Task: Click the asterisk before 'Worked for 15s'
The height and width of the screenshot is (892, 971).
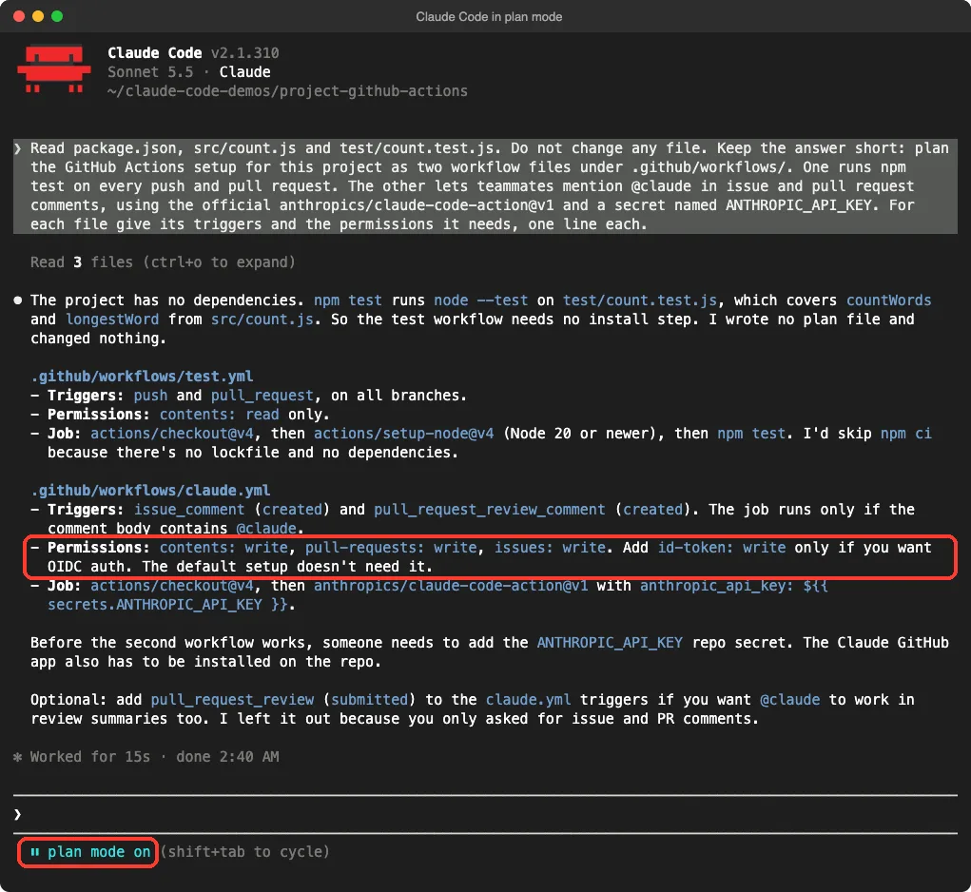Action: (x=17, y=756)
